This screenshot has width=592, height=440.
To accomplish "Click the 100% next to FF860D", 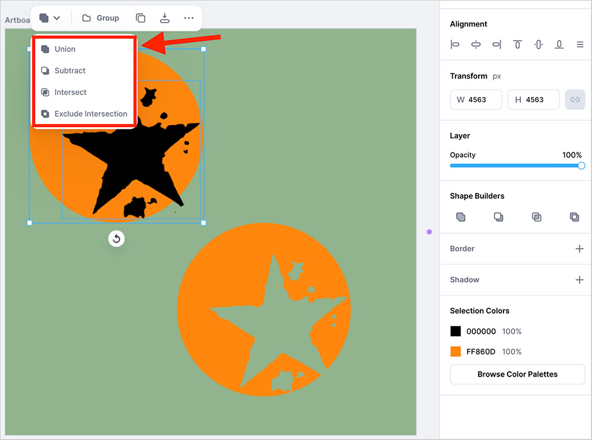I will point(512,352).
